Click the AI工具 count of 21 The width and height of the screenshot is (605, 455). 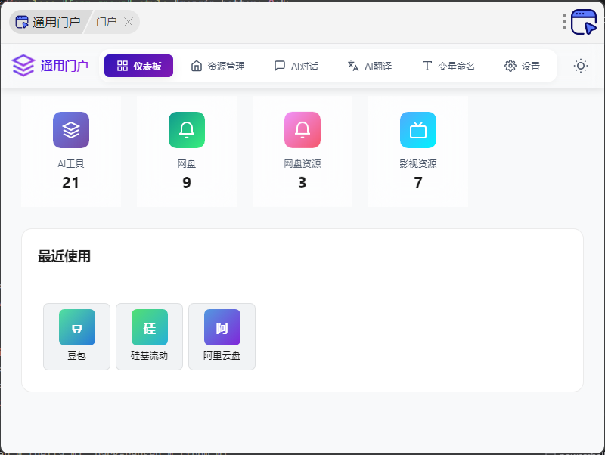click(71, 183)
